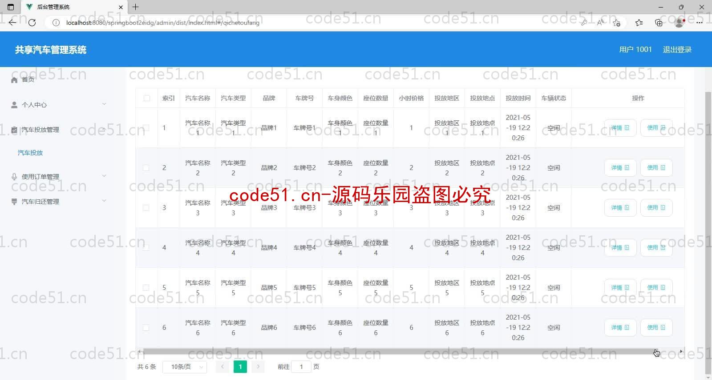The height and width of the screenshot is (380, 712).
Task: Click the password key icon in address bar
Action: 584,23
